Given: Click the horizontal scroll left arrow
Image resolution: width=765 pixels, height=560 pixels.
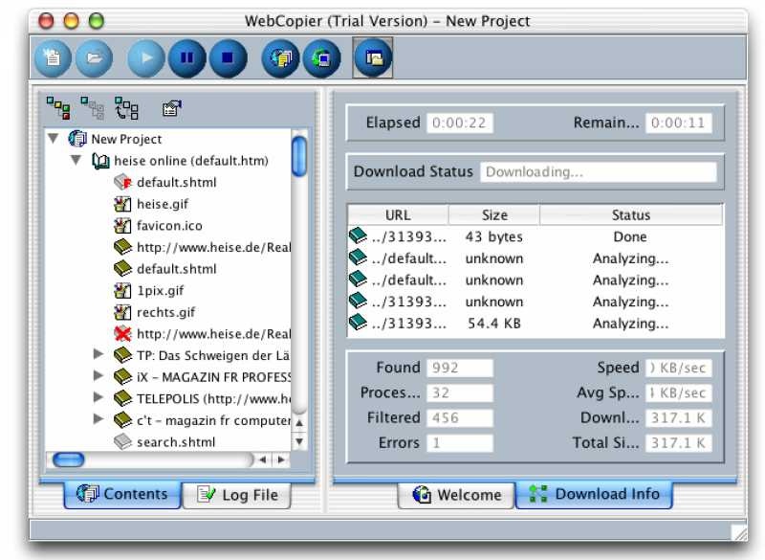Looking at the screenshot, I should (x=262, y=459).
